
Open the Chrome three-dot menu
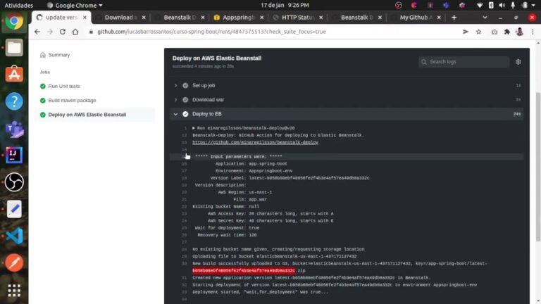coord(533,32)
